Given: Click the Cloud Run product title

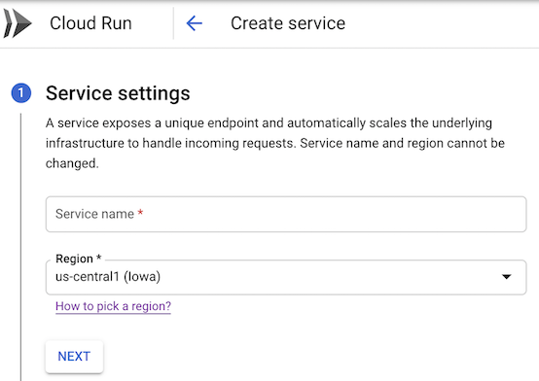Looking at the screenshot, I should click(90, 23).
